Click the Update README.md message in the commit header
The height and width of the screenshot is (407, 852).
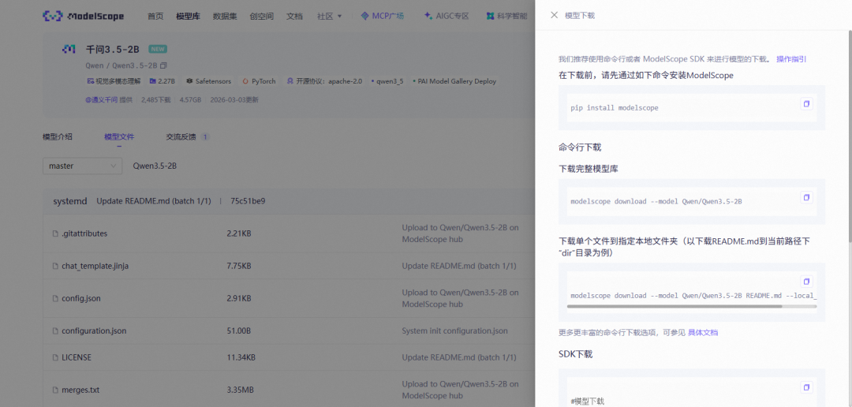click(154, 201)
